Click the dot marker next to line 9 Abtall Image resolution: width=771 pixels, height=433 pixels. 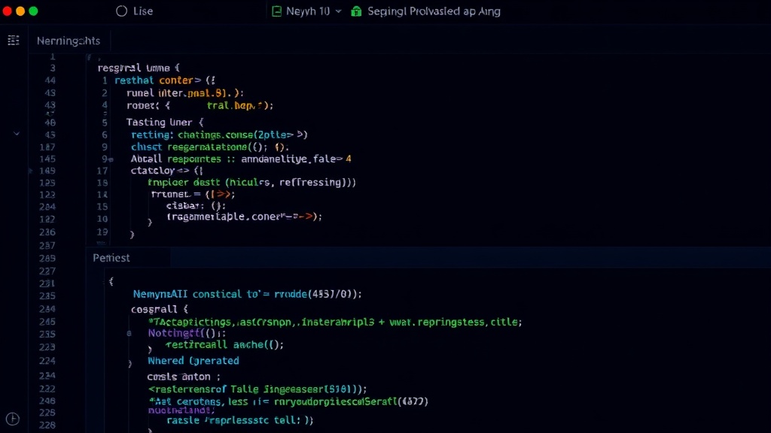(x=111, y=159)
